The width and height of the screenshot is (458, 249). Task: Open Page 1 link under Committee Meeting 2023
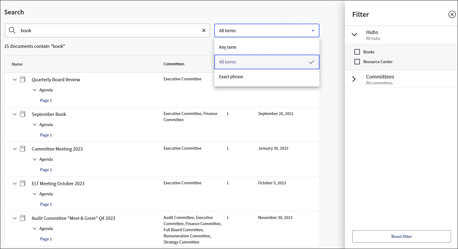click(46, 170)
